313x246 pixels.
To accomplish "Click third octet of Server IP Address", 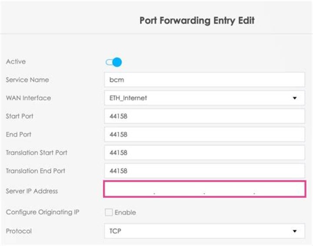I will (x=229, y=190).
